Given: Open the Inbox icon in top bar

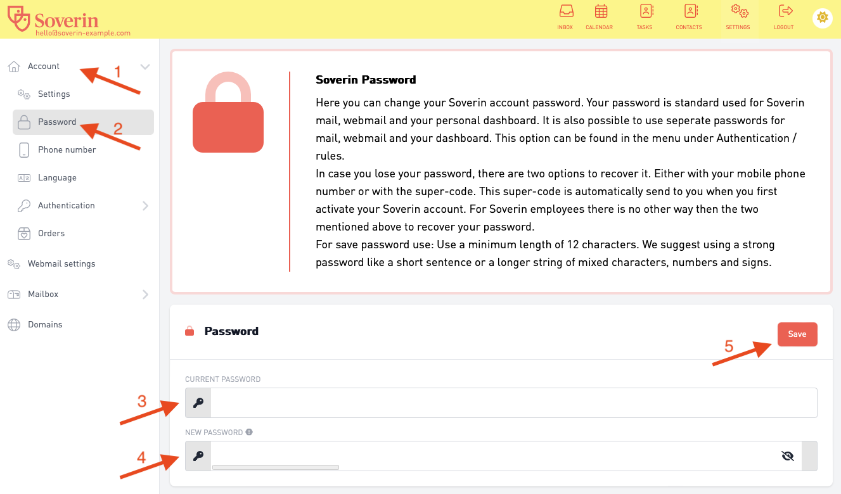Looking at the screenshot, I should [x=565, y=11].
